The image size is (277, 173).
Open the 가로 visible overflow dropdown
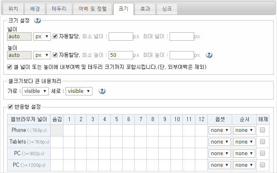(x=35, y=91)
